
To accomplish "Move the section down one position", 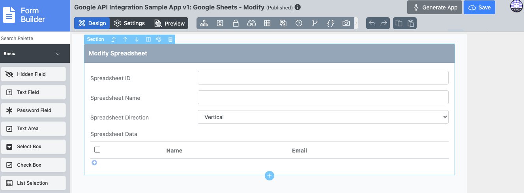I will coord(137,39).
